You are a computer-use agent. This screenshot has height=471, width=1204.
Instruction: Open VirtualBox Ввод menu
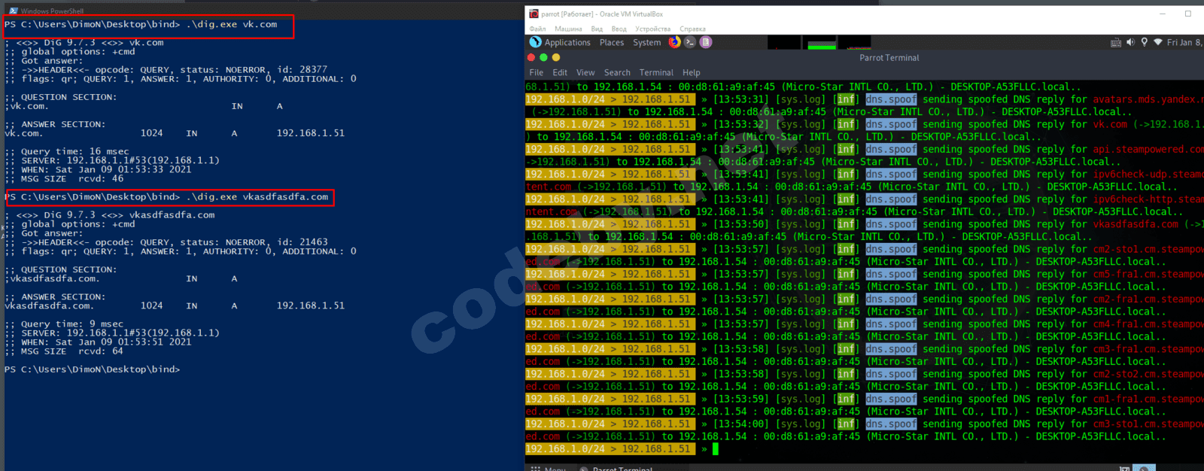619,29
